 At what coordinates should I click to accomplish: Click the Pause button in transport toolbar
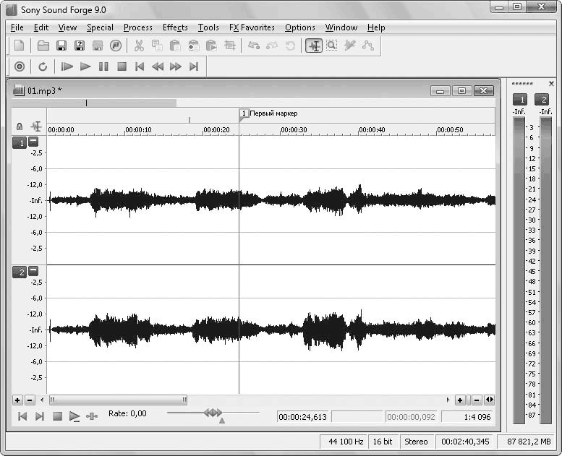[103, 66]
